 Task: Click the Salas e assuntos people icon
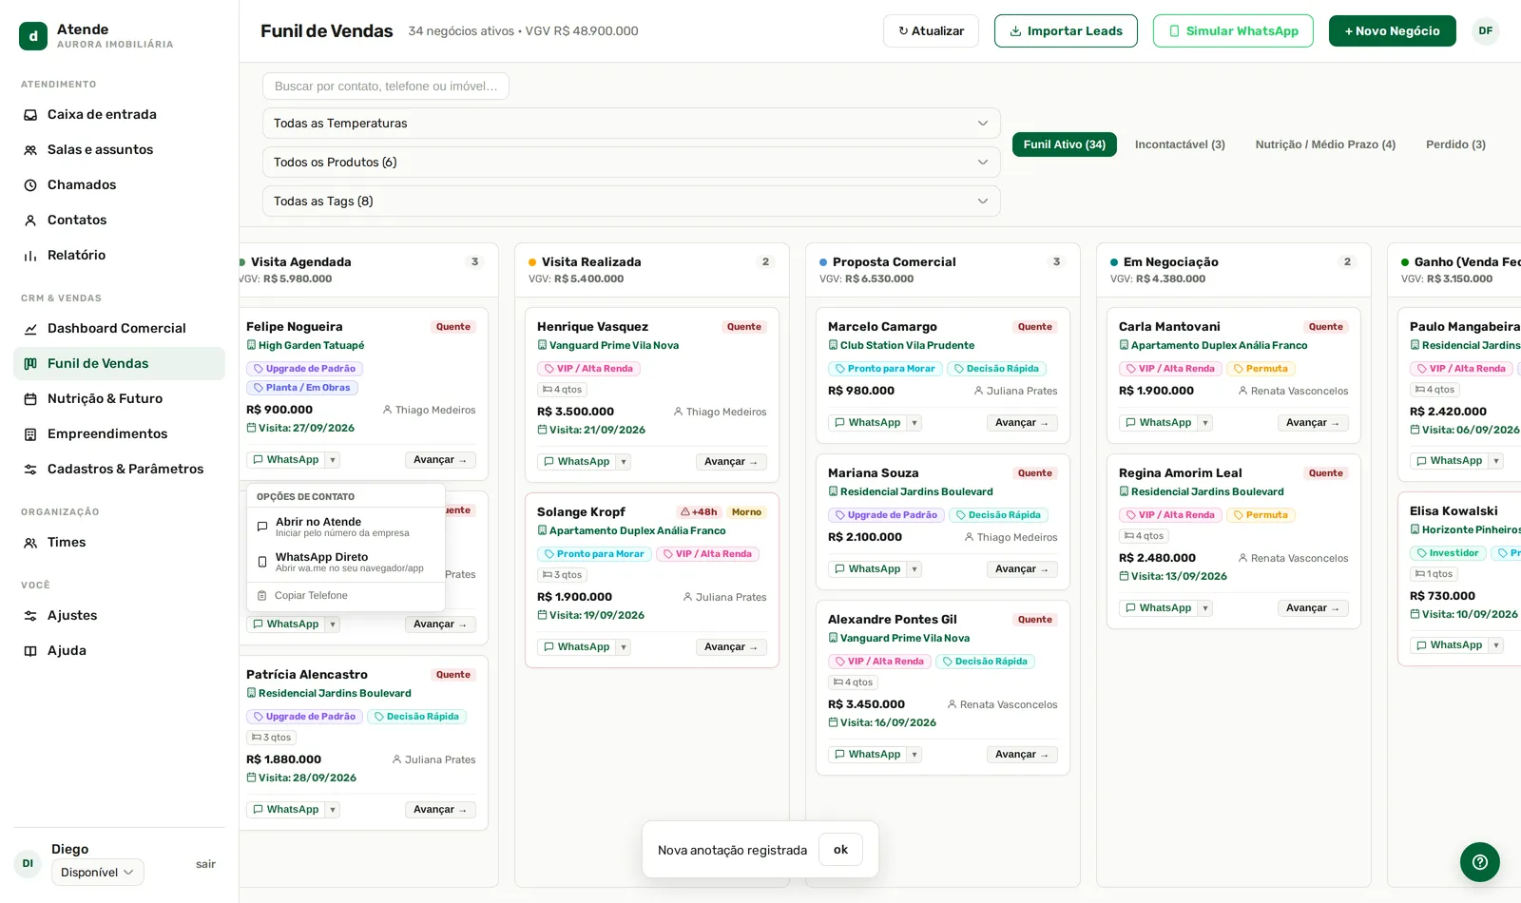30,150
